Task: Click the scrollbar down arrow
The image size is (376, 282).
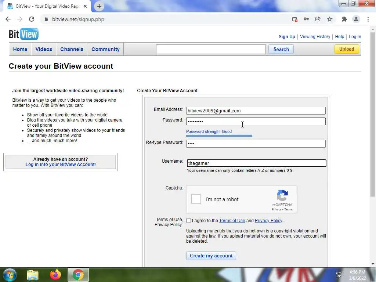Action: [373, 264]
